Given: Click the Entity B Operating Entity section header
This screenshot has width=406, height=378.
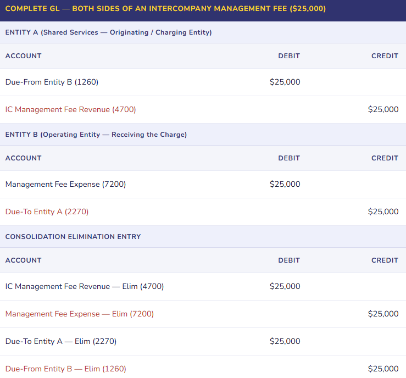Looking at the screenshot, I should coord(96,135).
